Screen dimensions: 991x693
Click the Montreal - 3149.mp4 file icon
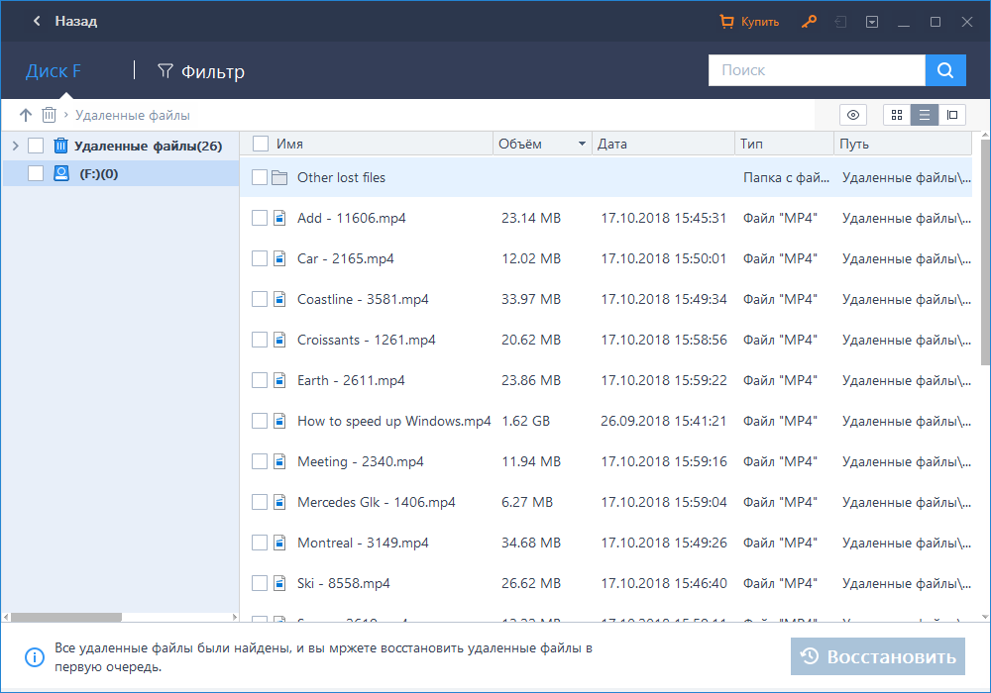[x=279, y=543]
